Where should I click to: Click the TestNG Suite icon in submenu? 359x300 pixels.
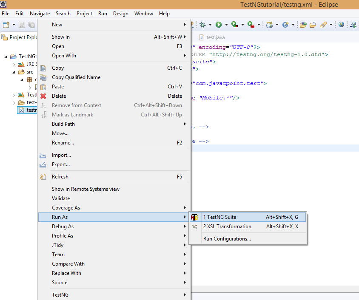click(x=194, y=217)
